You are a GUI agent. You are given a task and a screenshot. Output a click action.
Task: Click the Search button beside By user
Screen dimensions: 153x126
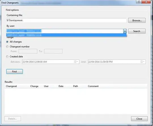point(137,31)
